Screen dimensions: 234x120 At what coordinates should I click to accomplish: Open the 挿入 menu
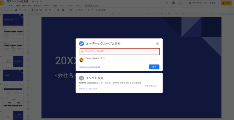pos(30,6)
